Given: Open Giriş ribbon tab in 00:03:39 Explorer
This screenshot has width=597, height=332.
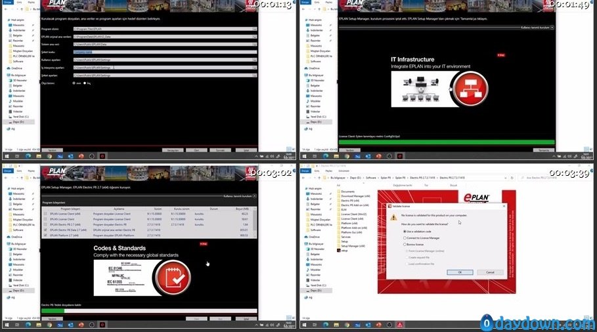Looking at the screenshot, I should pos(317,171).
